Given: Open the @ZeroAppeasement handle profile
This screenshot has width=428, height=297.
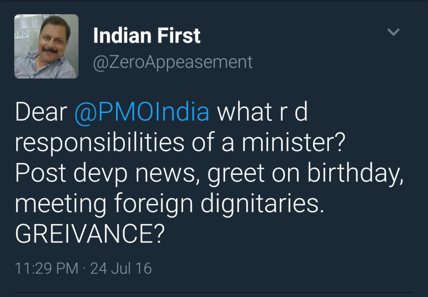Looking at the screenshot, I should (173, 63).
